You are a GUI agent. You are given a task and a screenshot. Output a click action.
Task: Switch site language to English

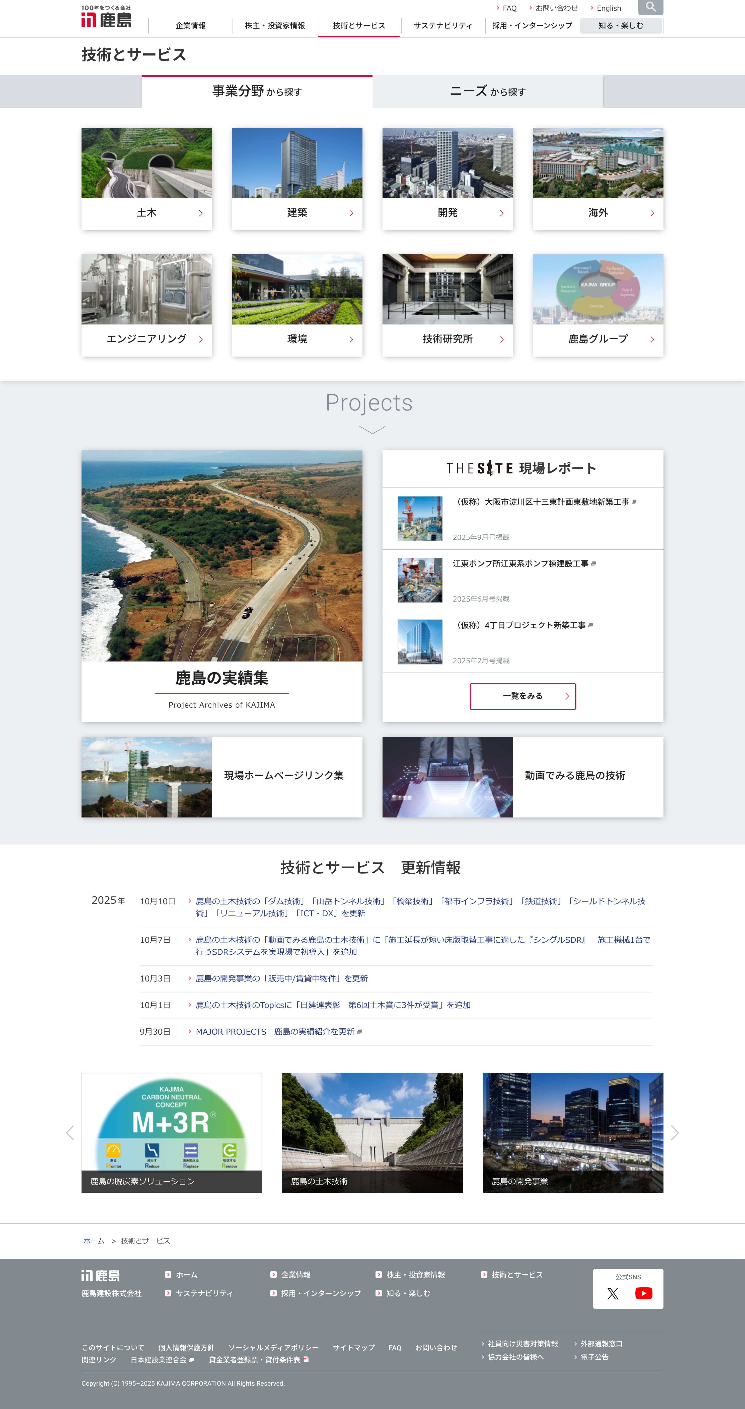click(x=608, y=8)
